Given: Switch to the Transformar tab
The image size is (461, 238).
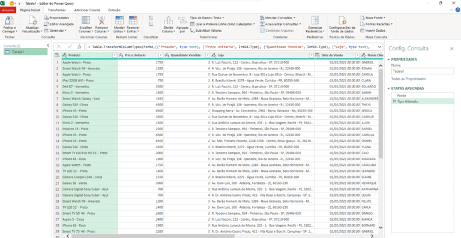Looking at the screenshot, I should pyautogui.click(x=57, y=10).
